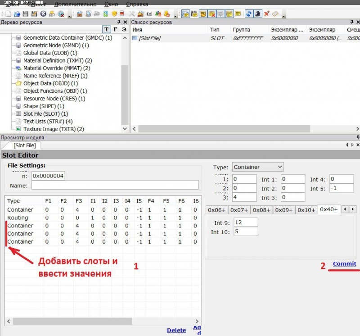The image size is (360, 336).
Task: Click the New file toolbar icon
Action: tap(8, 14)
